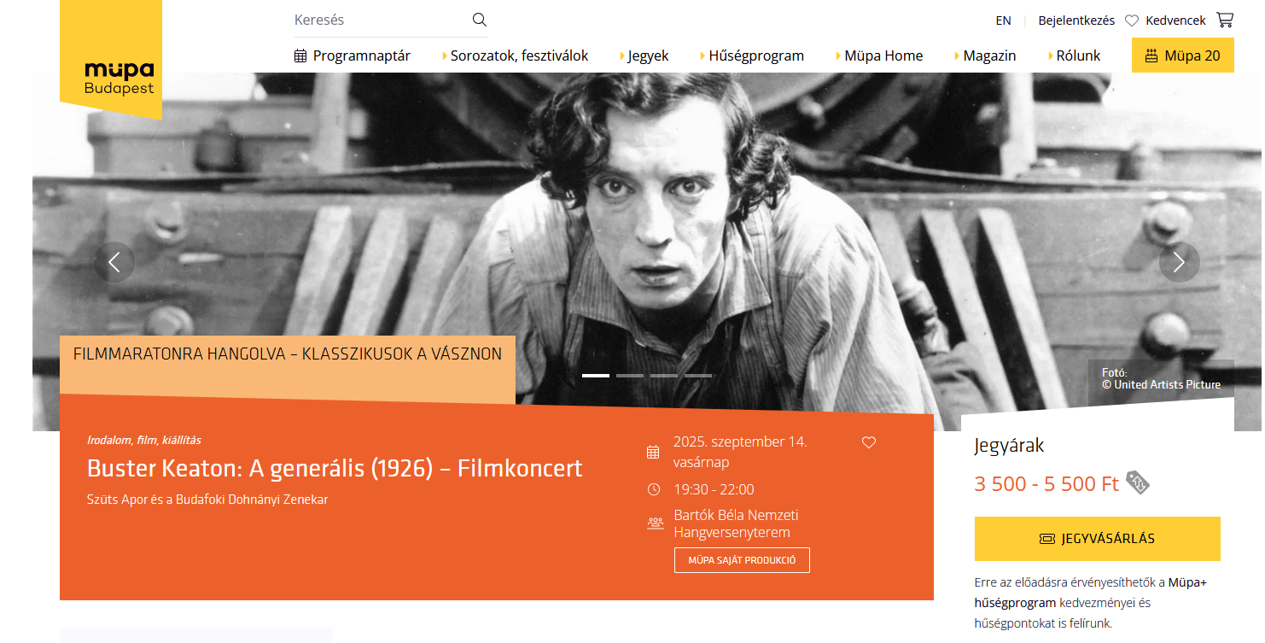The height and width of the screenshot is (643, 1265).
Task: Expand the Müpa Home menu
Action: [879, 56]
